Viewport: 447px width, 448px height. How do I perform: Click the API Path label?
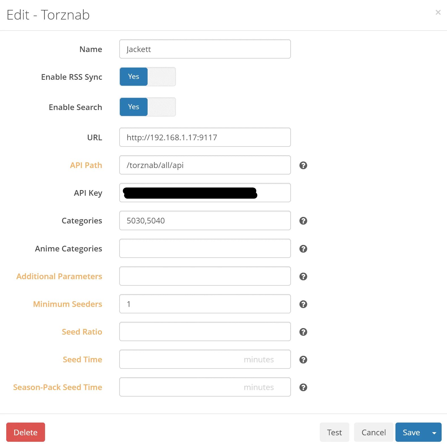pyautogui.click(x=86, y=165)
